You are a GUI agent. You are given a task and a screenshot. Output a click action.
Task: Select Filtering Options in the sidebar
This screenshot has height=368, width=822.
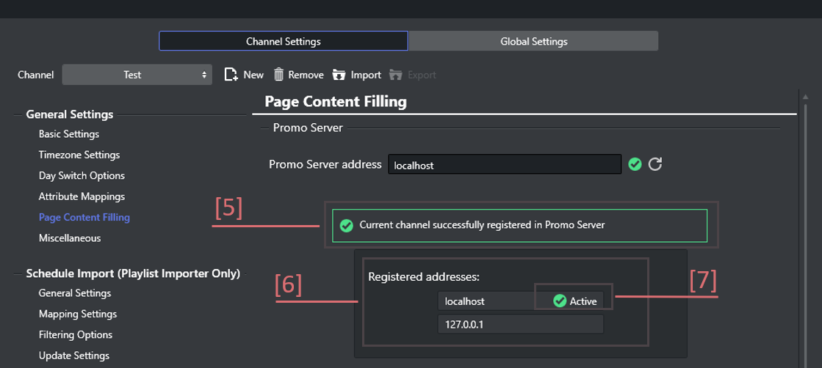click(x=76, y=335)
